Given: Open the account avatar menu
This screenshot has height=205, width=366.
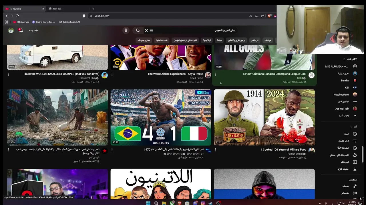Looking at the screenshot, I should click(x=11, y=30).
